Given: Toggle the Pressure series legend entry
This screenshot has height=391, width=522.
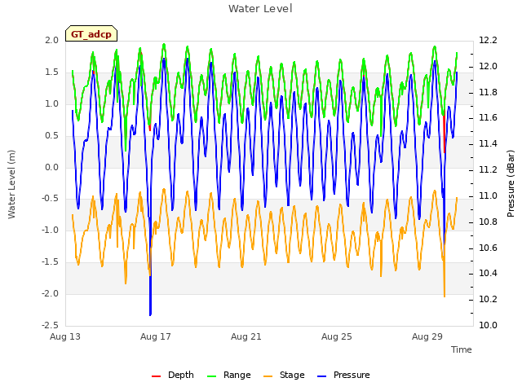Looking at the screenshot, I should (343, 375).
